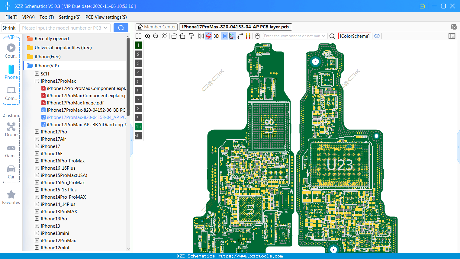
Task: Open the brush/paint drawing board icon
Action: [x=191, y=36]
